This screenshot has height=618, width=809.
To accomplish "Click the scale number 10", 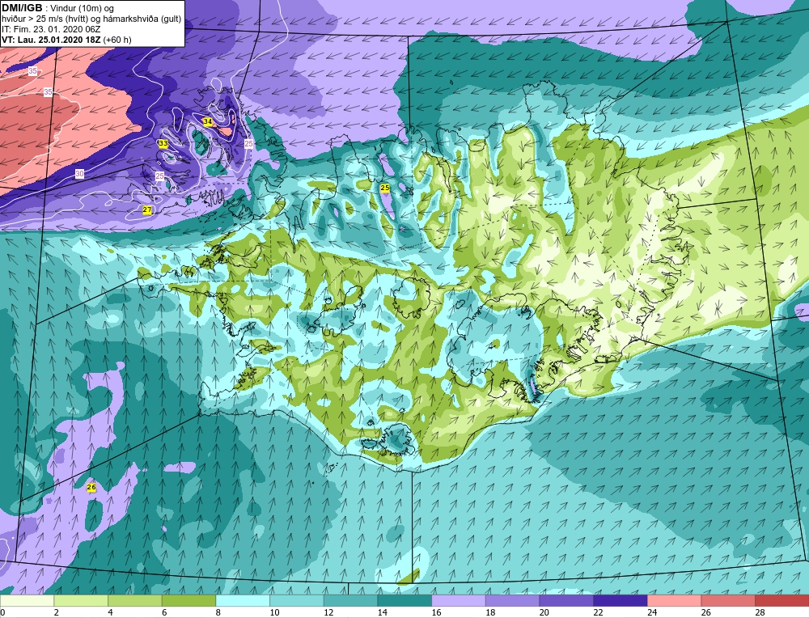I will pyautogui.click(x=274, y=612).
